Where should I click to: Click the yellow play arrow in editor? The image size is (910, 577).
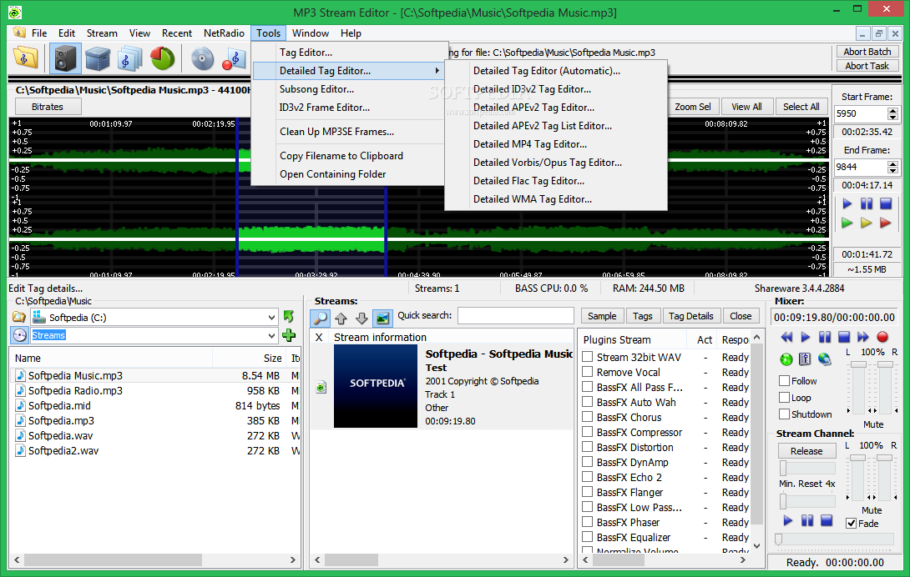pyautogui.click(x=867, y=223)
